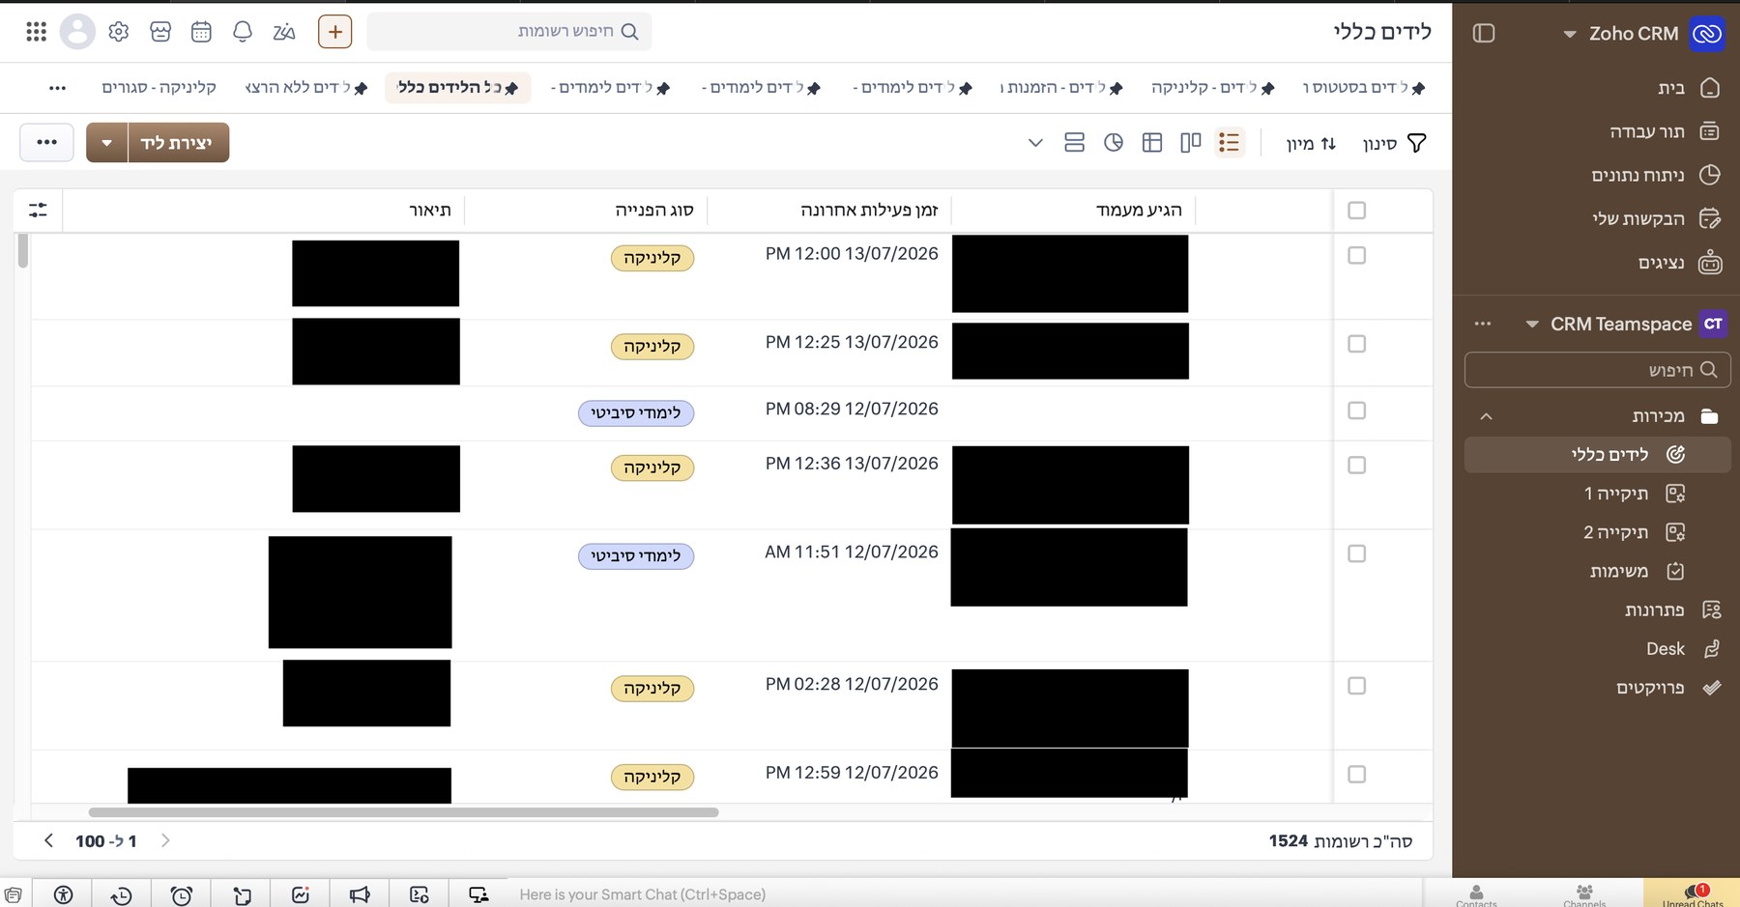The height and width of the screenshot is (907, 1740).
Task: Click the Smart Chat input field
Action: tap(967, 895)
